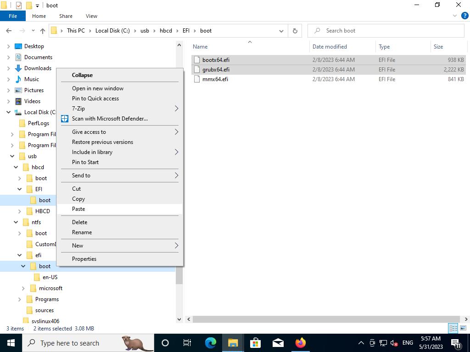The width and height of the screenshot is (470, 352).
Task: Collapse the usb folder tree node
Action: pos(12,156)
